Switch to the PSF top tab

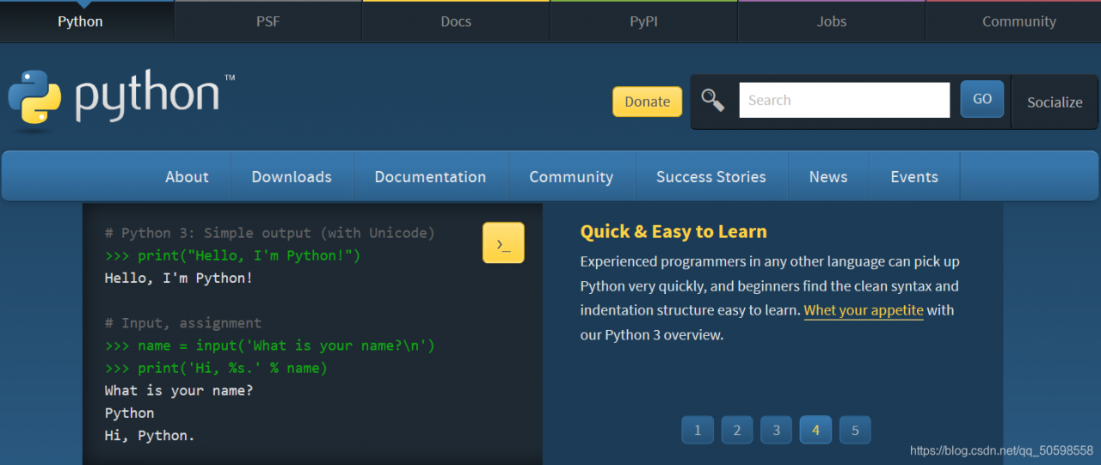click(268, 21)
